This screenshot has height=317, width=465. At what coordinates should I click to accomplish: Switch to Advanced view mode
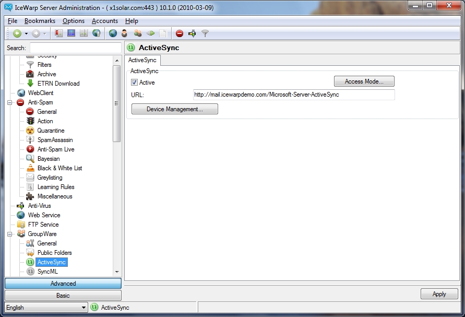(63, 283)
